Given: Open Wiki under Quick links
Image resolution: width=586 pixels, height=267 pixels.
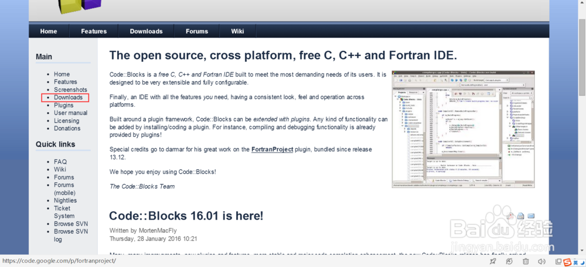Looking at the screenshot, I should [60, 169].
